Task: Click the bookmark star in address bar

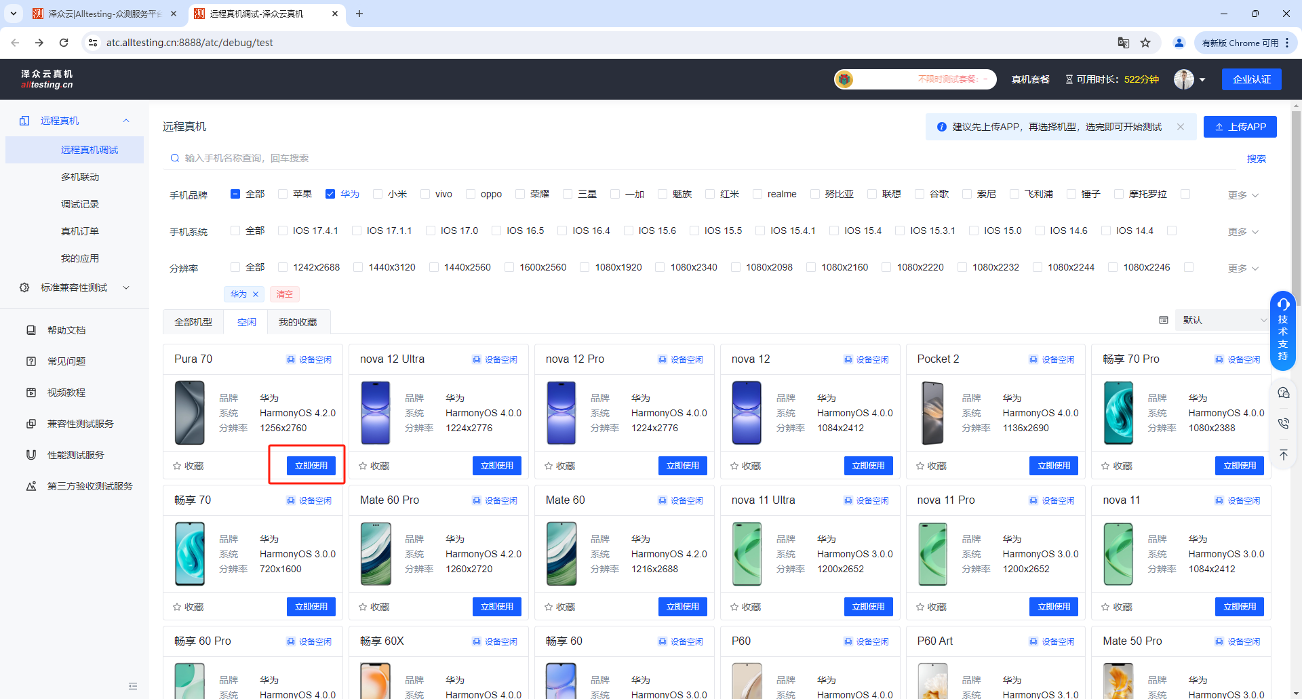Action: point(1145,43)
